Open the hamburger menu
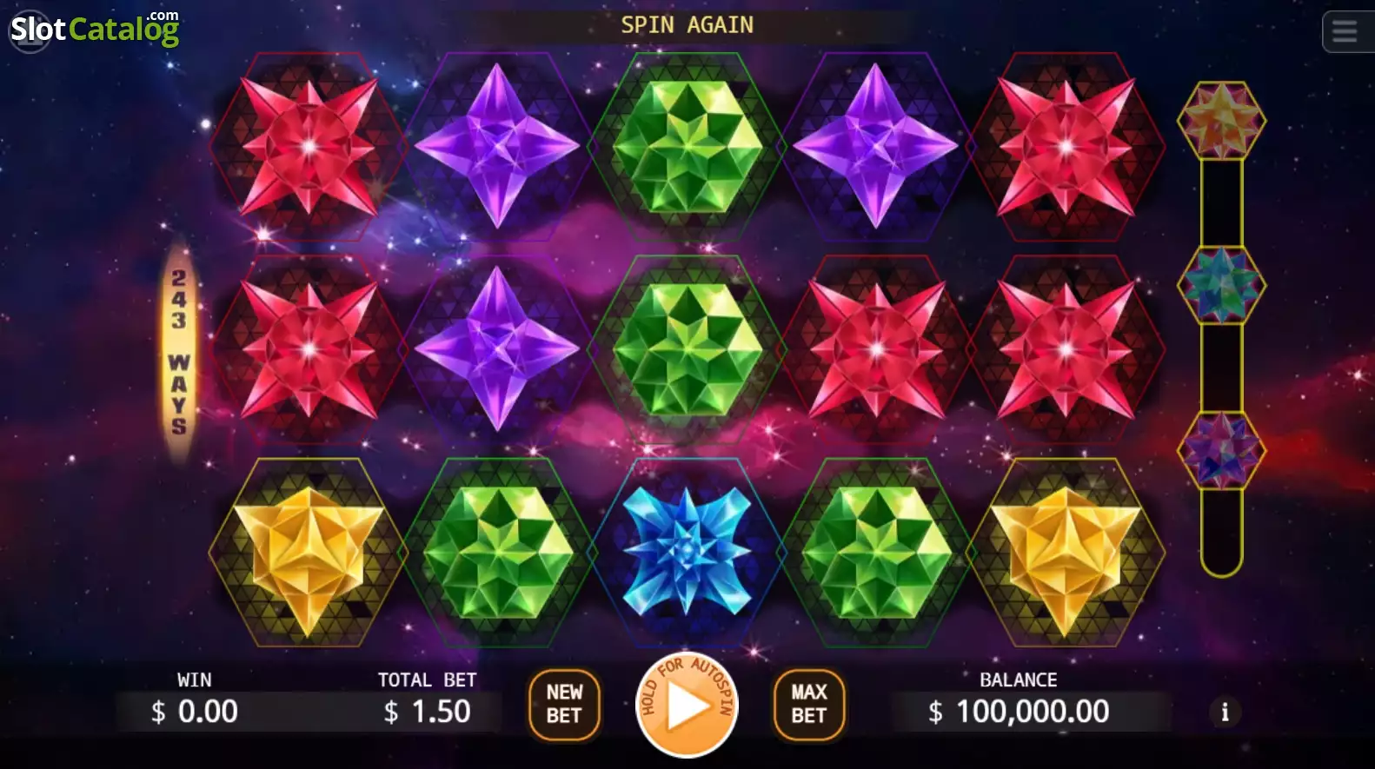 click(1345, 32)
